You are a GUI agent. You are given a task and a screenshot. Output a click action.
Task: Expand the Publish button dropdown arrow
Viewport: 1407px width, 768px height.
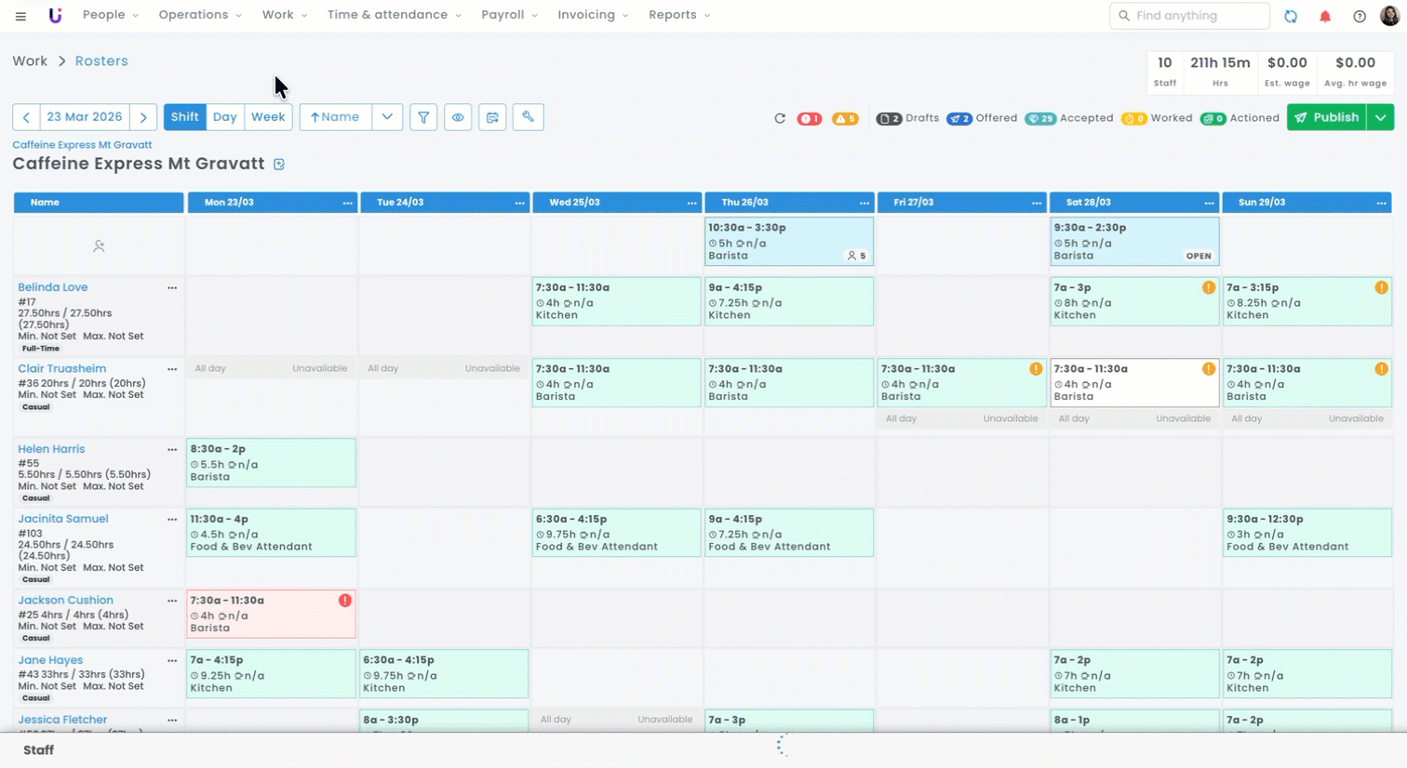(x=1380, y=117)
